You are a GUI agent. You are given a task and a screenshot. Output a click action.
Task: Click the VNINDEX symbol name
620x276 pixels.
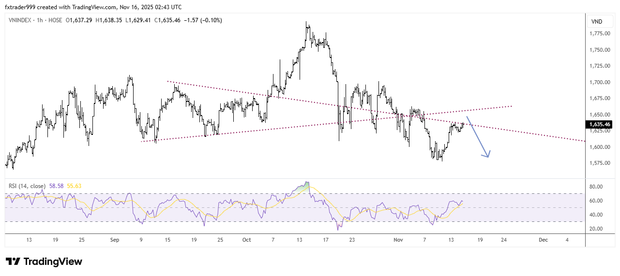(21, 21)
